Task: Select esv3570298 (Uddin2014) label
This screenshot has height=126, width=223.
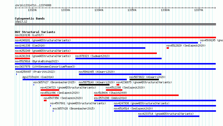Action: point(110,98)
